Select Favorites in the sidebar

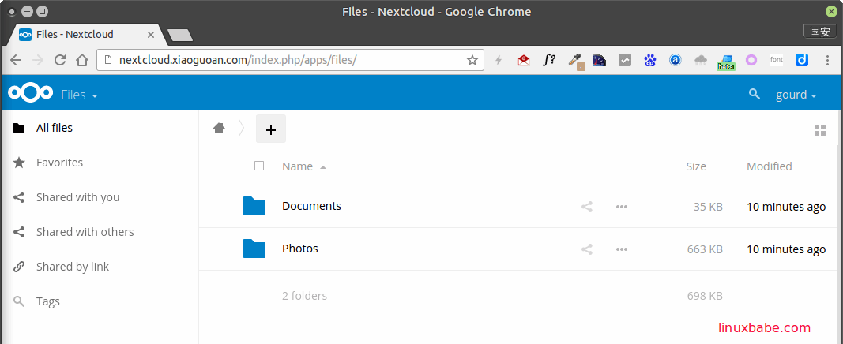click(x=59, y=163)
